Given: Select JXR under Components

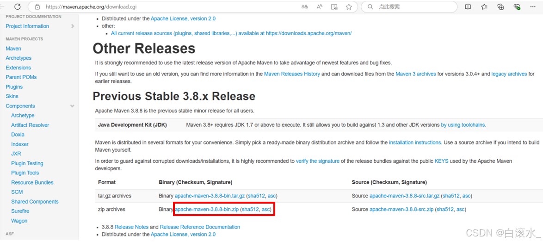Looking at the screenshot, I should click(16, 153).
